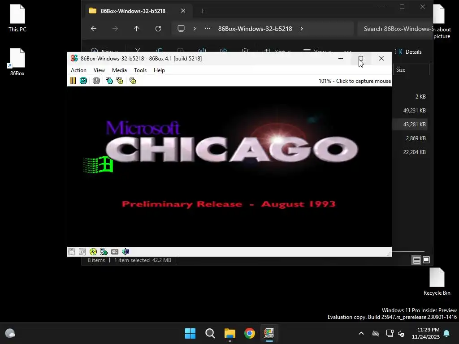Open File Explorer from the taskbar
Viewport: 459px width, 344px height.
point(230,333)
